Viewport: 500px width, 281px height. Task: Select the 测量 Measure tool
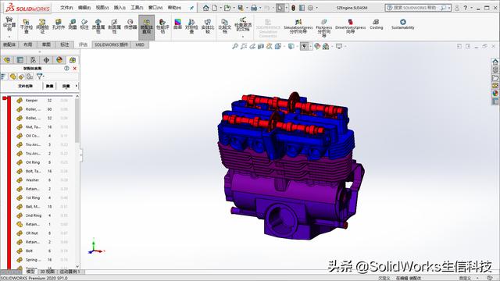click(73, 24)
